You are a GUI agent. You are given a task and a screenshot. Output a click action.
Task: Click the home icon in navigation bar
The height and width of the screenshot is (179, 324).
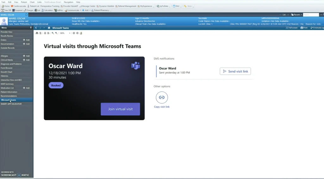49,28
